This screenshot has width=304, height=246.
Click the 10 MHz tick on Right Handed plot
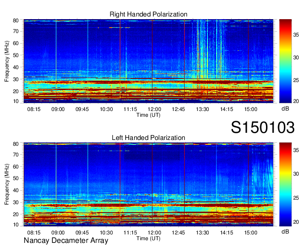[16, 101]
